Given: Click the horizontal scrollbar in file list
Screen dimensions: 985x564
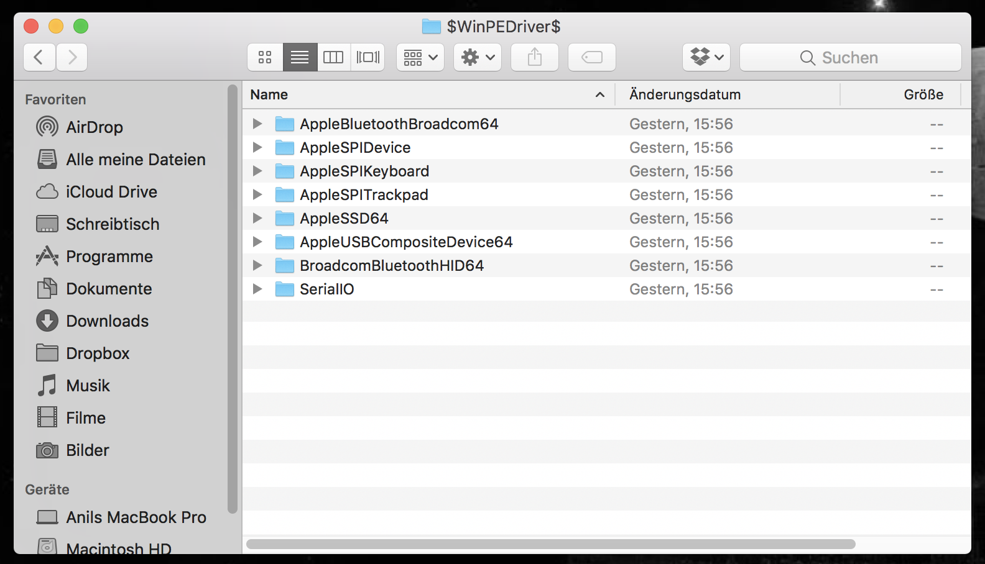Looking at the screenshot, I should pyautogui.click(x=551, y=544).
